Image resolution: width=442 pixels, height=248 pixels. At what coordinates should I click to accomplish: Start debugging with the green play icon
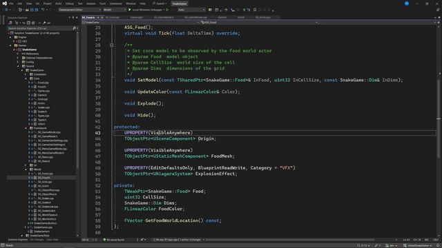tap(130, 10)
